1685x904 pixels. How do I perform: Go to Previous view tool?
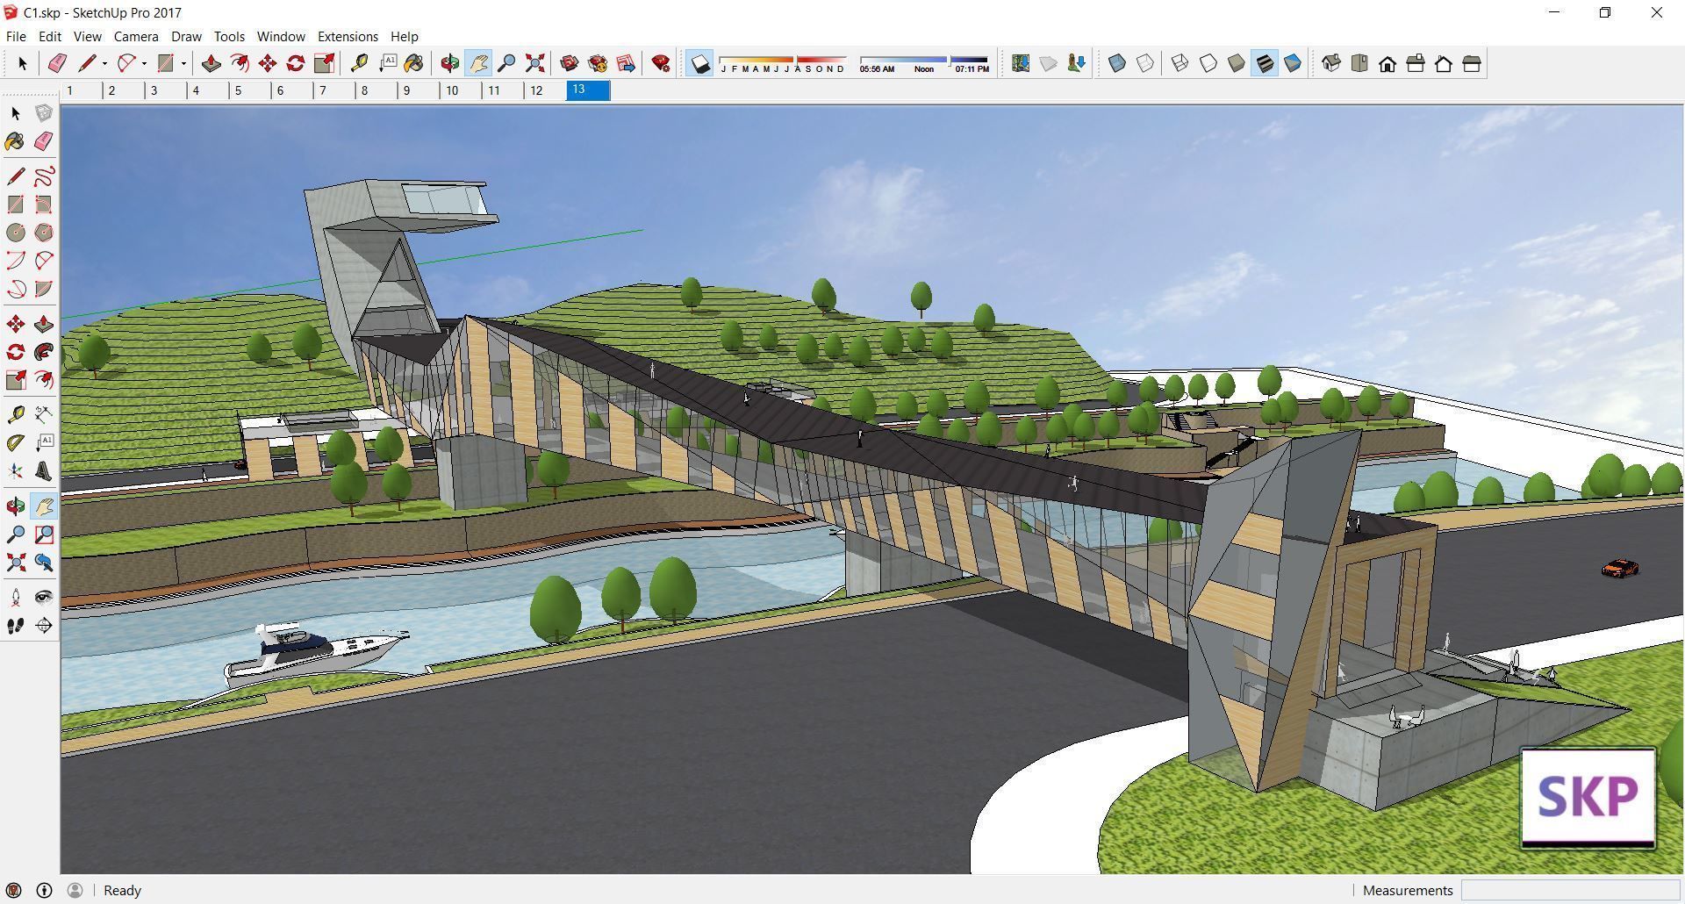point(44,563)
